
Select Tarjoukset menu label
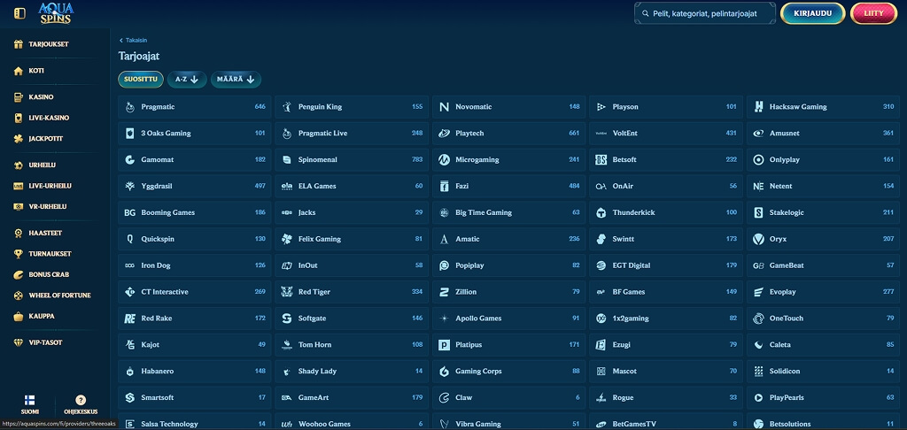(49, 44)
